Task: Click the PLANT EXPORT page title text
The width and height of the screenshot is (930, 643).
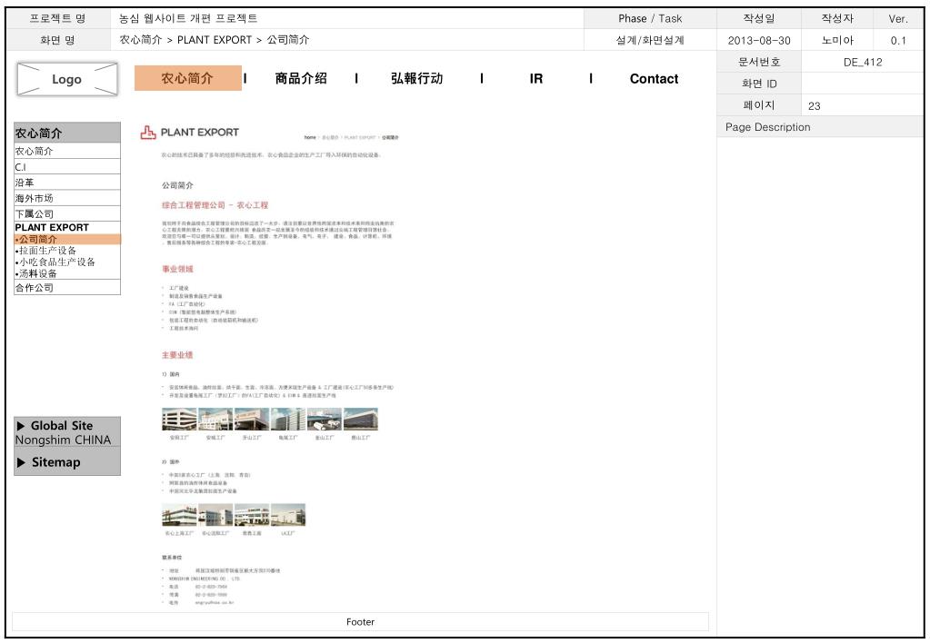Action: 200,133
